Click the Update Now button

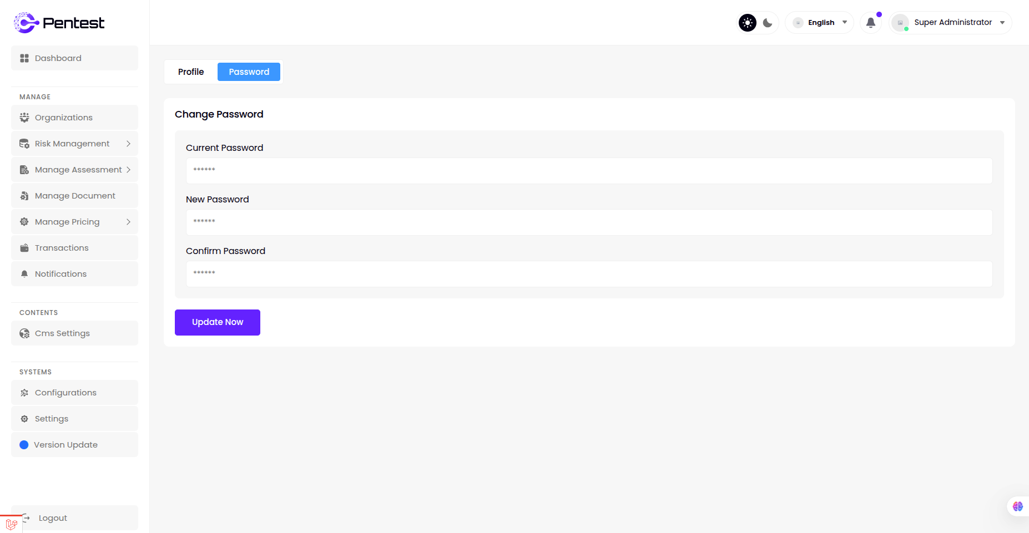click(218, 322)
